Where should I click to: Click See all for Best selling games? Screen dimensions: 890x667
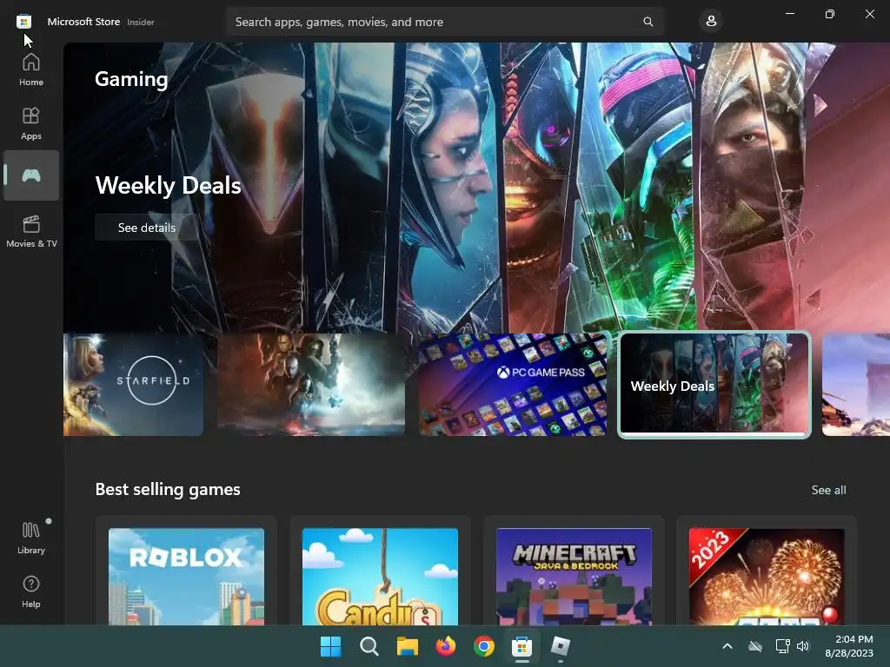coord(828,490)
